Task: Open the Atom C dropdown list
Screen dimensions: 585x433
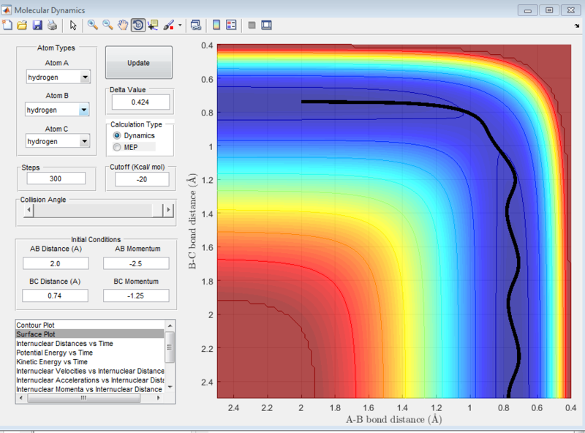Action: pos(85,141)
